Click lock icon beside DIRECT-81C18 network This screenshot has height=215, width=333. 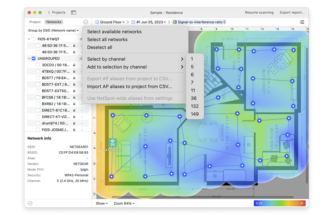tap(74, 110)
